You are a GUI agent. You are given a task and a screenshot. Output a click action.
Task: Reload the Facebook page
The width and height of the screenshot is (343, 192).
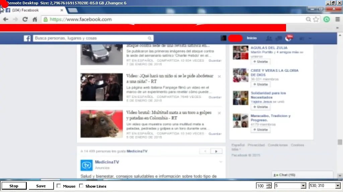click(25, 19)
